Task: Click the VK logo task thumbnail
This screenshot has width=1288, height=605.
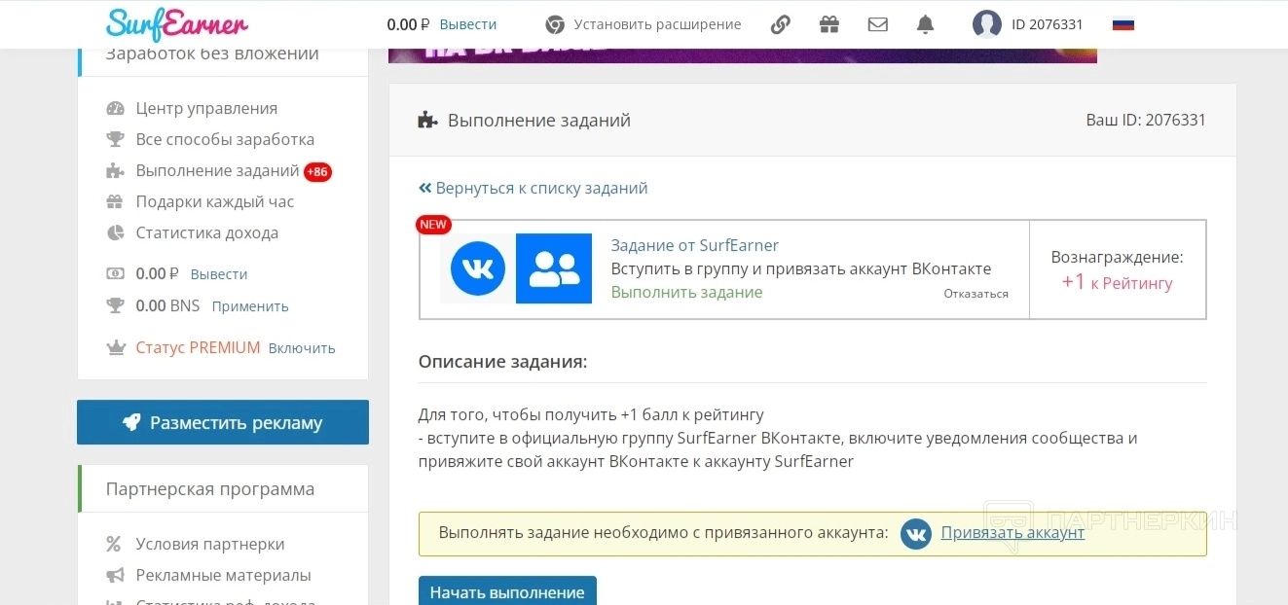Action: (x=477, y=268)
